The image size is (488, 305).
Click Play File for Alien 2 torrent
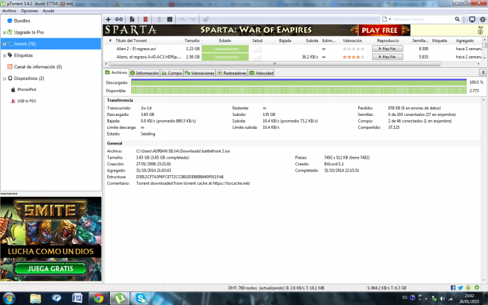pyautogui.click(x=387, y=48)
